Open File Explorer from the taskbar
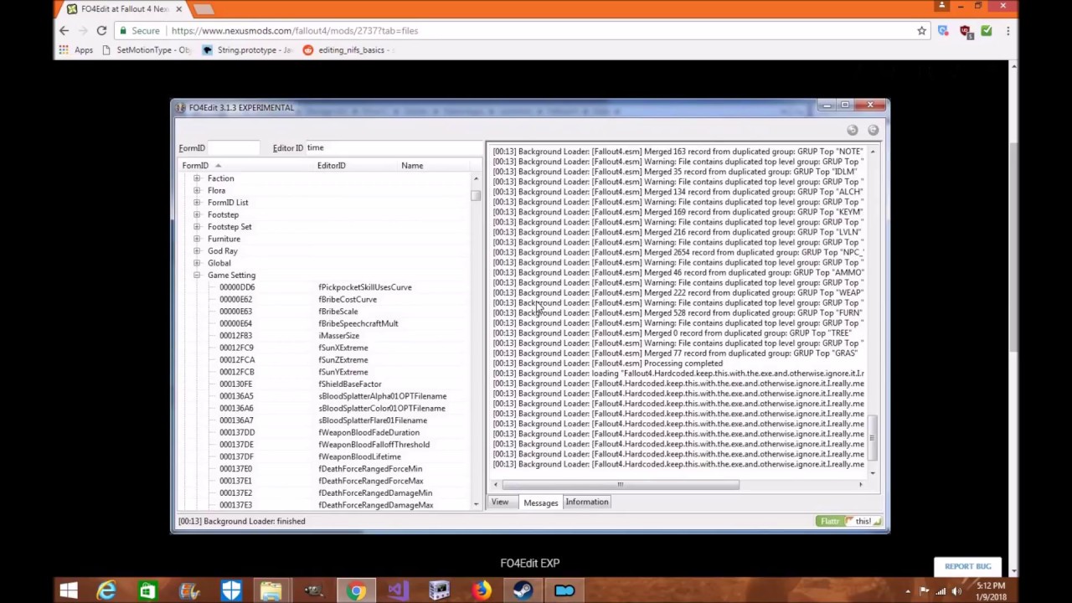Image resolution: width=1072 pixels, height=603 pixels. [271, 591]
